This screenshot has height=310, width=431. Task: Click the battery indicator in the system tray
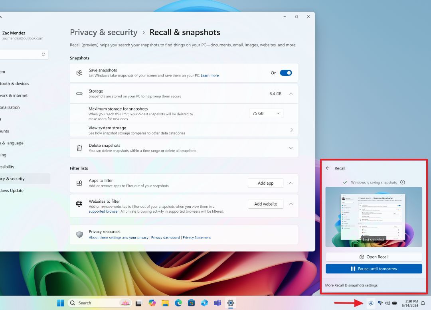tap(394, 303)
